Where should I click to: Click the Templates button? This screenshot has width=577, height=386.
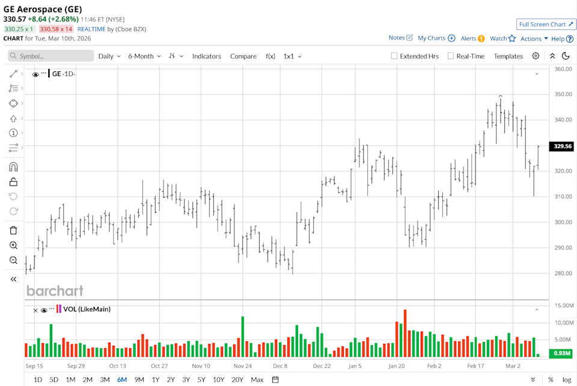point(508,56)
